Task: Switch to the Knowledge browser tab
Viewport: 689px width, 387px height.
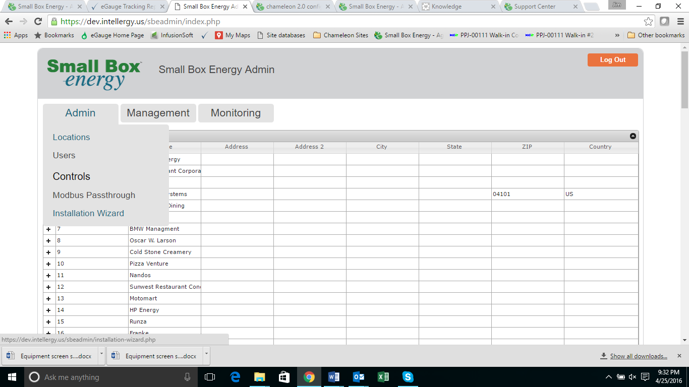Action: (x=457, y=7)
